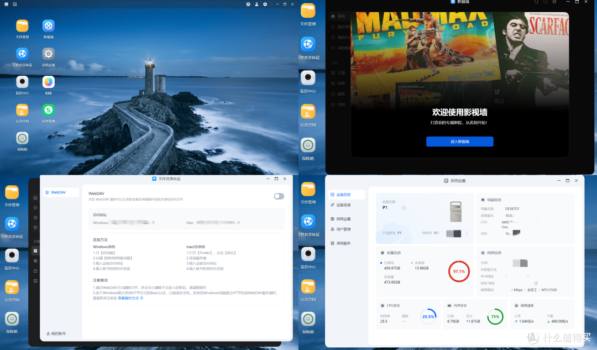This screenshot has width=597, height=350.
Task: Toggle the WebDAV service switch
Action: coord(279,196)
